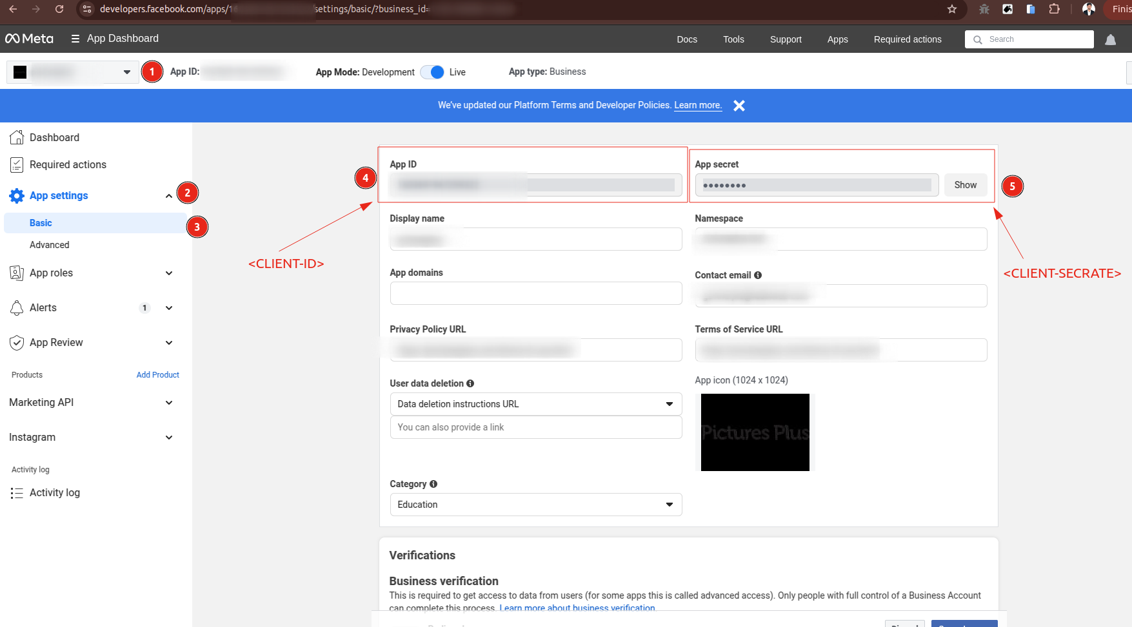Click the Namespace field
Screen dimensions: 1132x627
coord(841,239)
